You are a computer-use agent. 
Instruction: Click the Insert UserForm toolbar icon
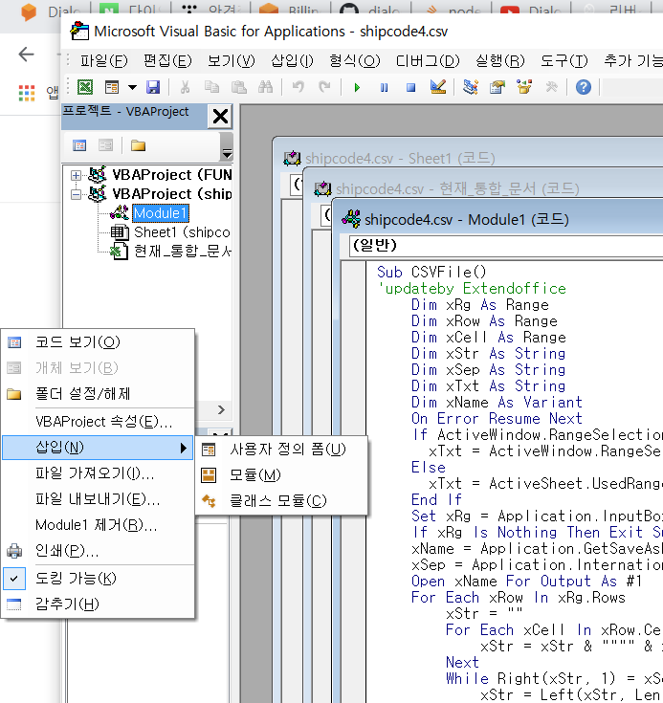112,87
